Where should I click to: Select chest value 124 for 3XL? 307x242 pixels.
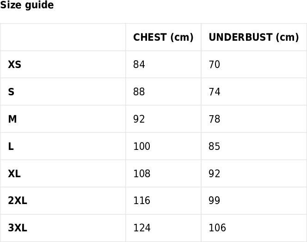(142, 228)
